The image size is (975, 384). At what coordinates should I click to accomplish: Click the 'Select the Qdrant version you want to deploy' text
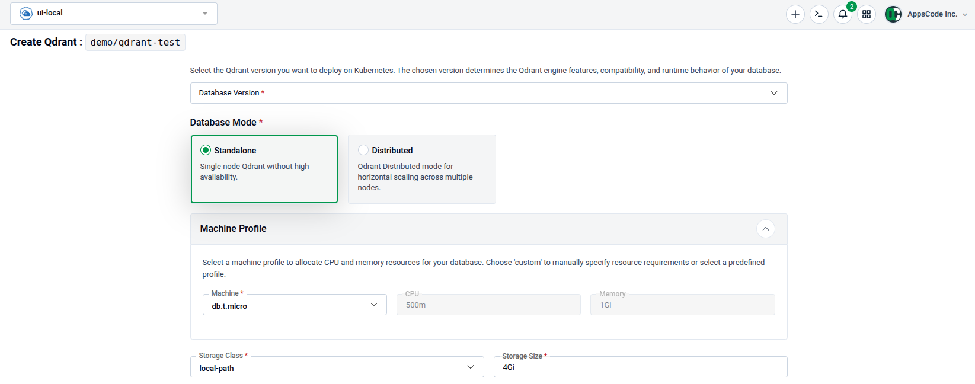(x=485, y=70)
